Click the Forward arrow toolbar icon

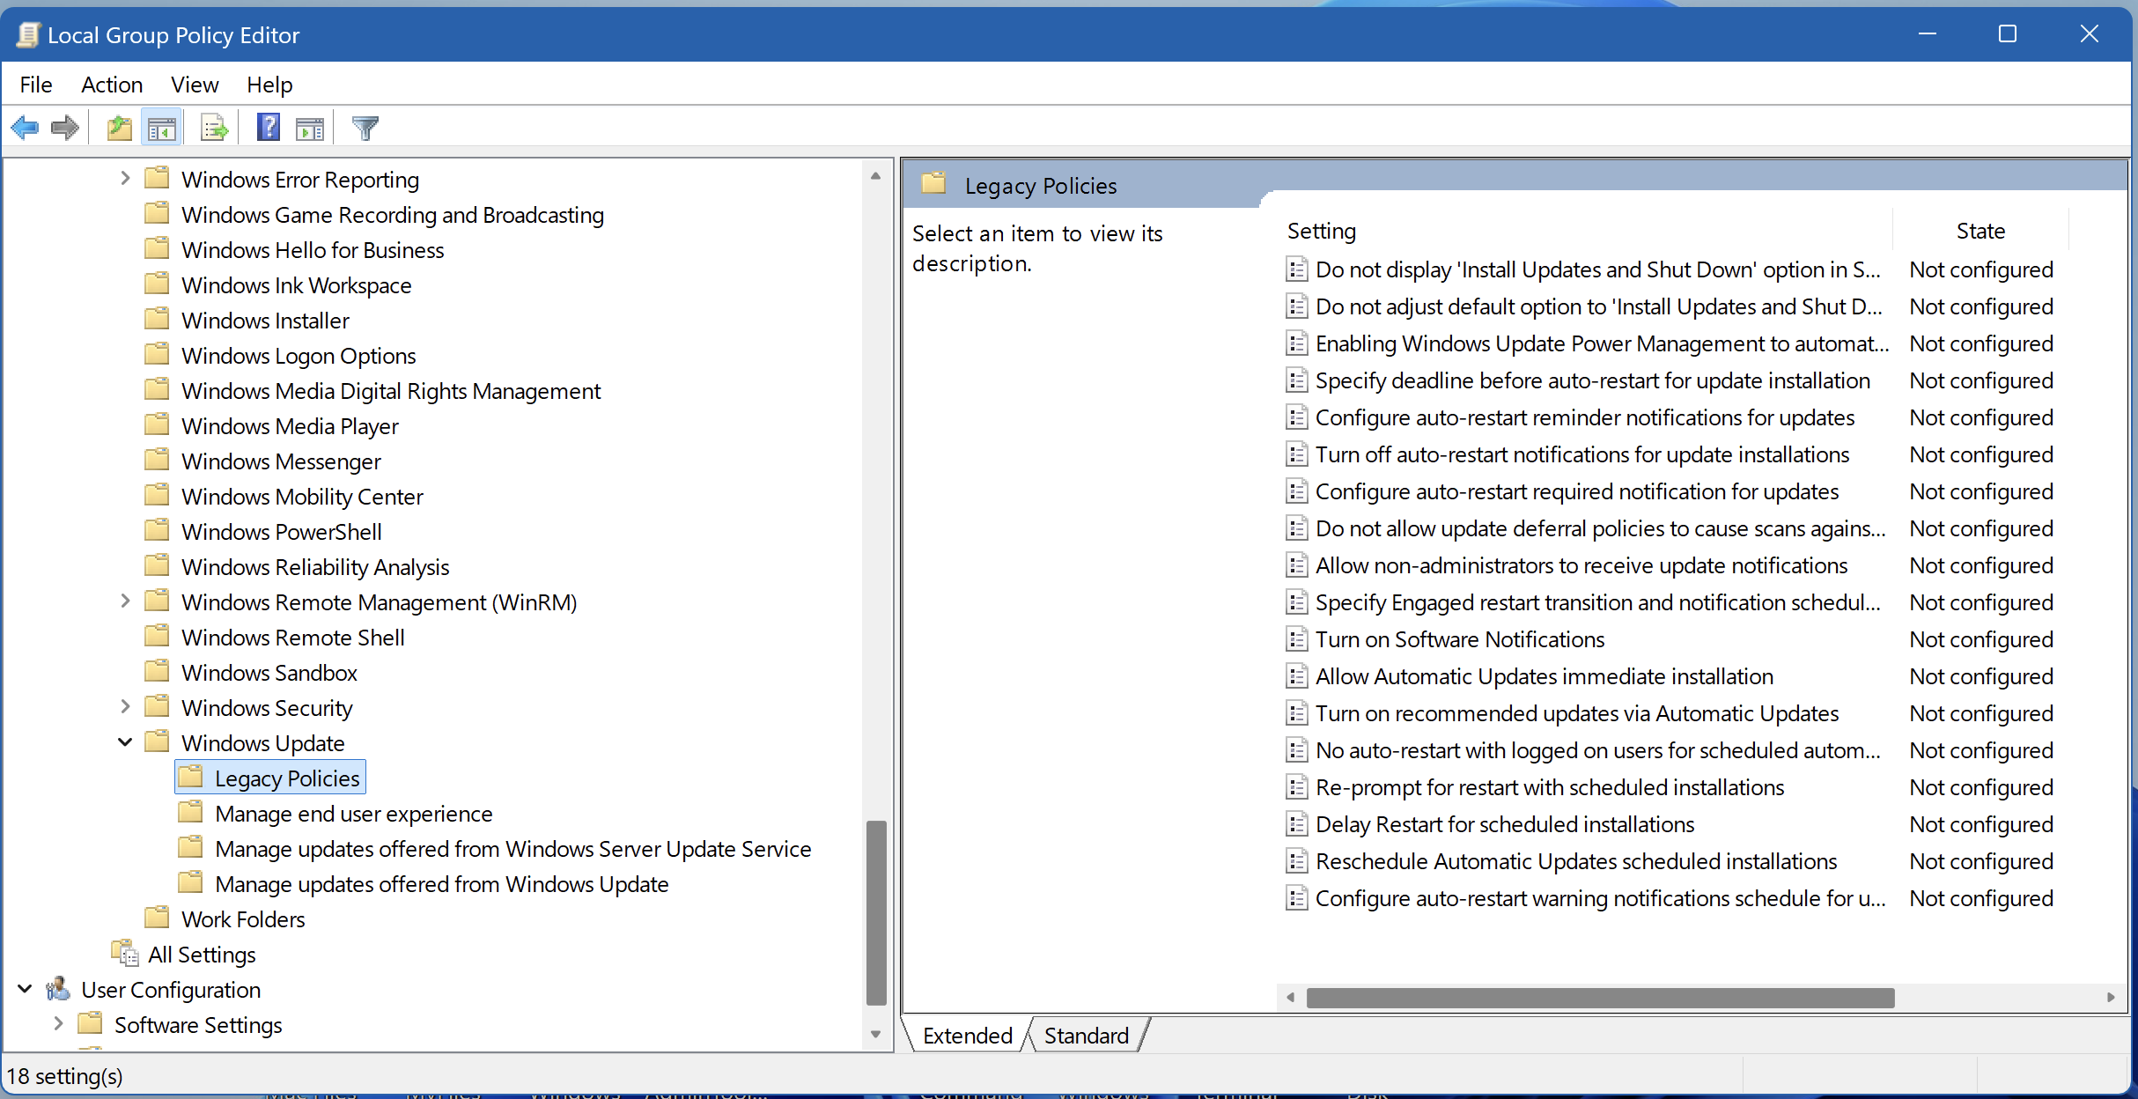tap(65, 129)
